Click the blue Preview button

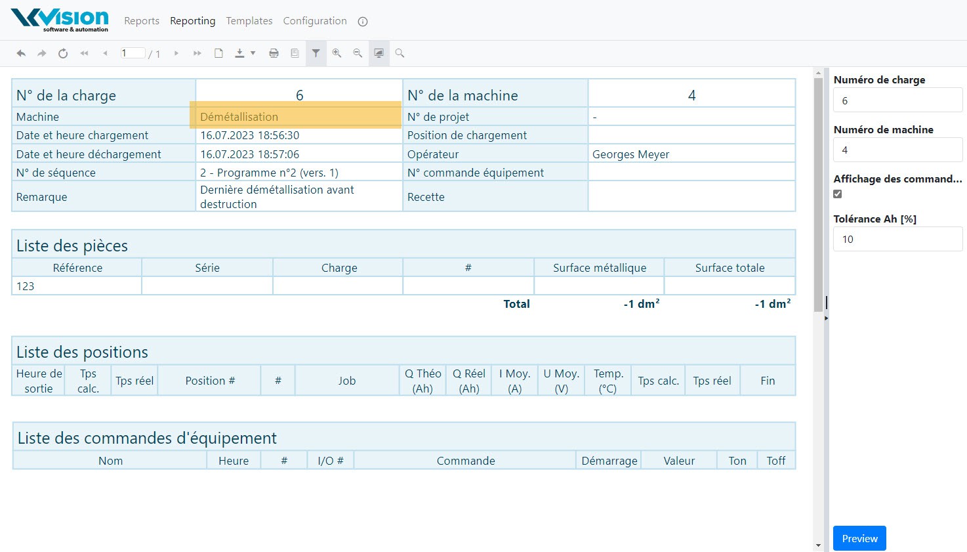(859, 538)
